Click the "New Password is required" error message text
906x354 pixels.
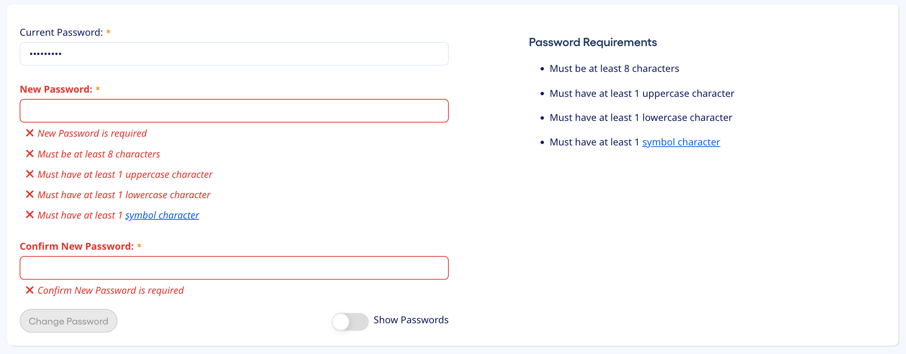click(92, 133)
